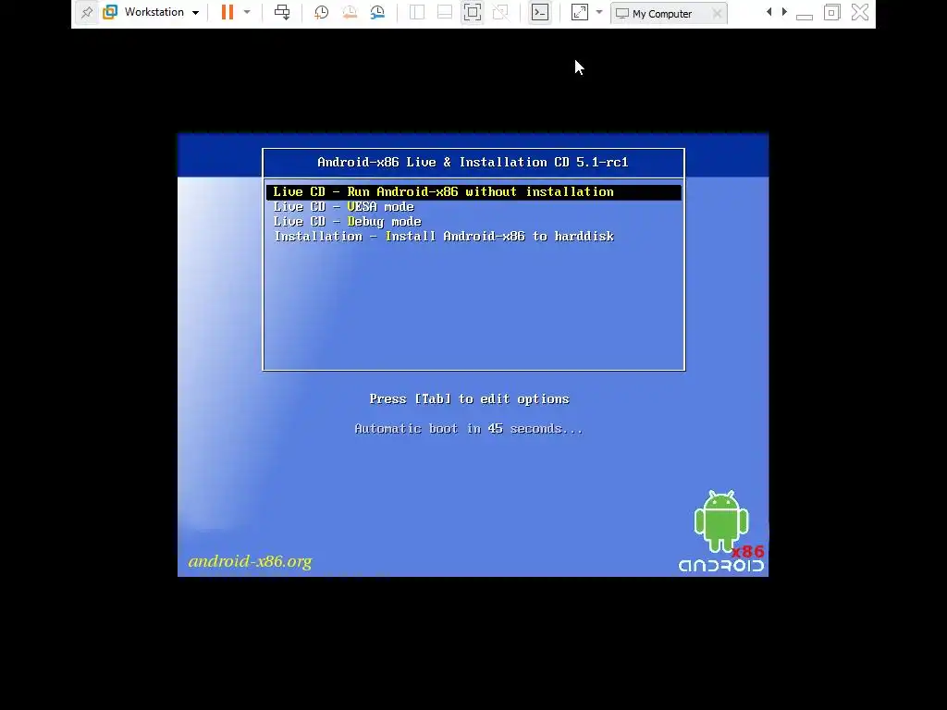Click the stretch guest display icon

coord(579,12)
